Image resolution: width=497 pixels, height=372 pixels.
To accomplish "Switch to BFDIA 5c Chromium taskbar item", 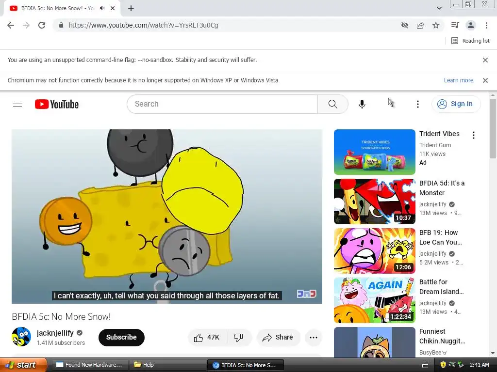I will pos(245,365).
